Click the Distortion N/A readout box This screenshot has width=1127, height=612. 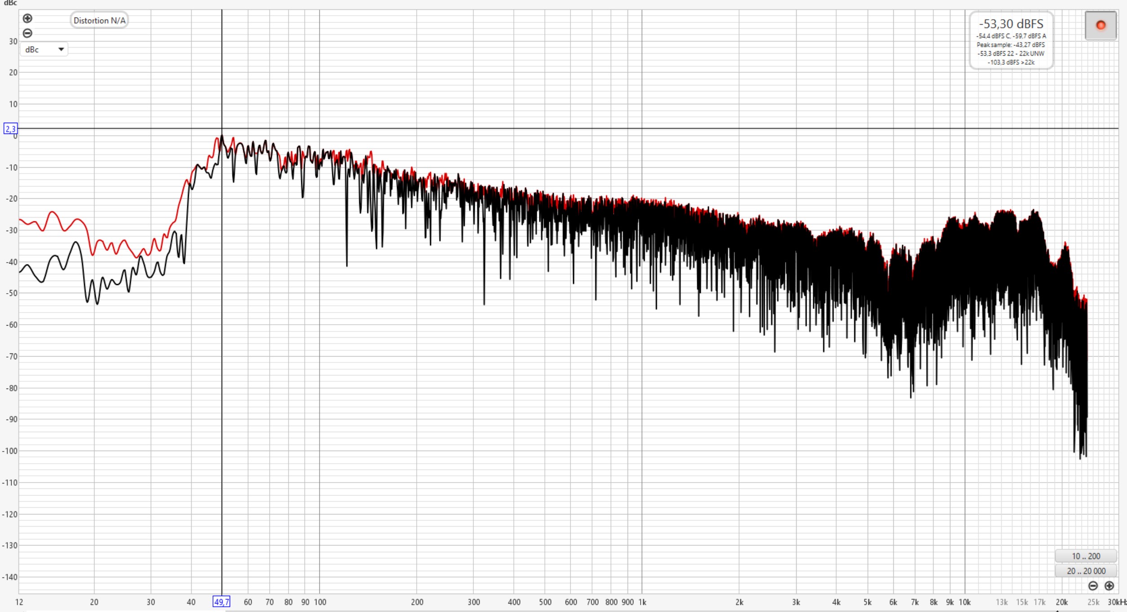coord(99,20)
